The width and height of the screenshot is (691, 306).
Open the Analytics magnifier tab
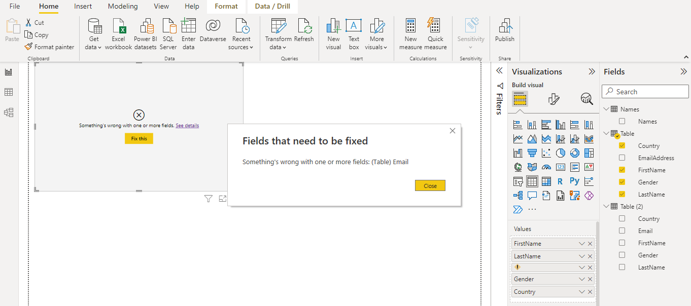pos(586,99)
